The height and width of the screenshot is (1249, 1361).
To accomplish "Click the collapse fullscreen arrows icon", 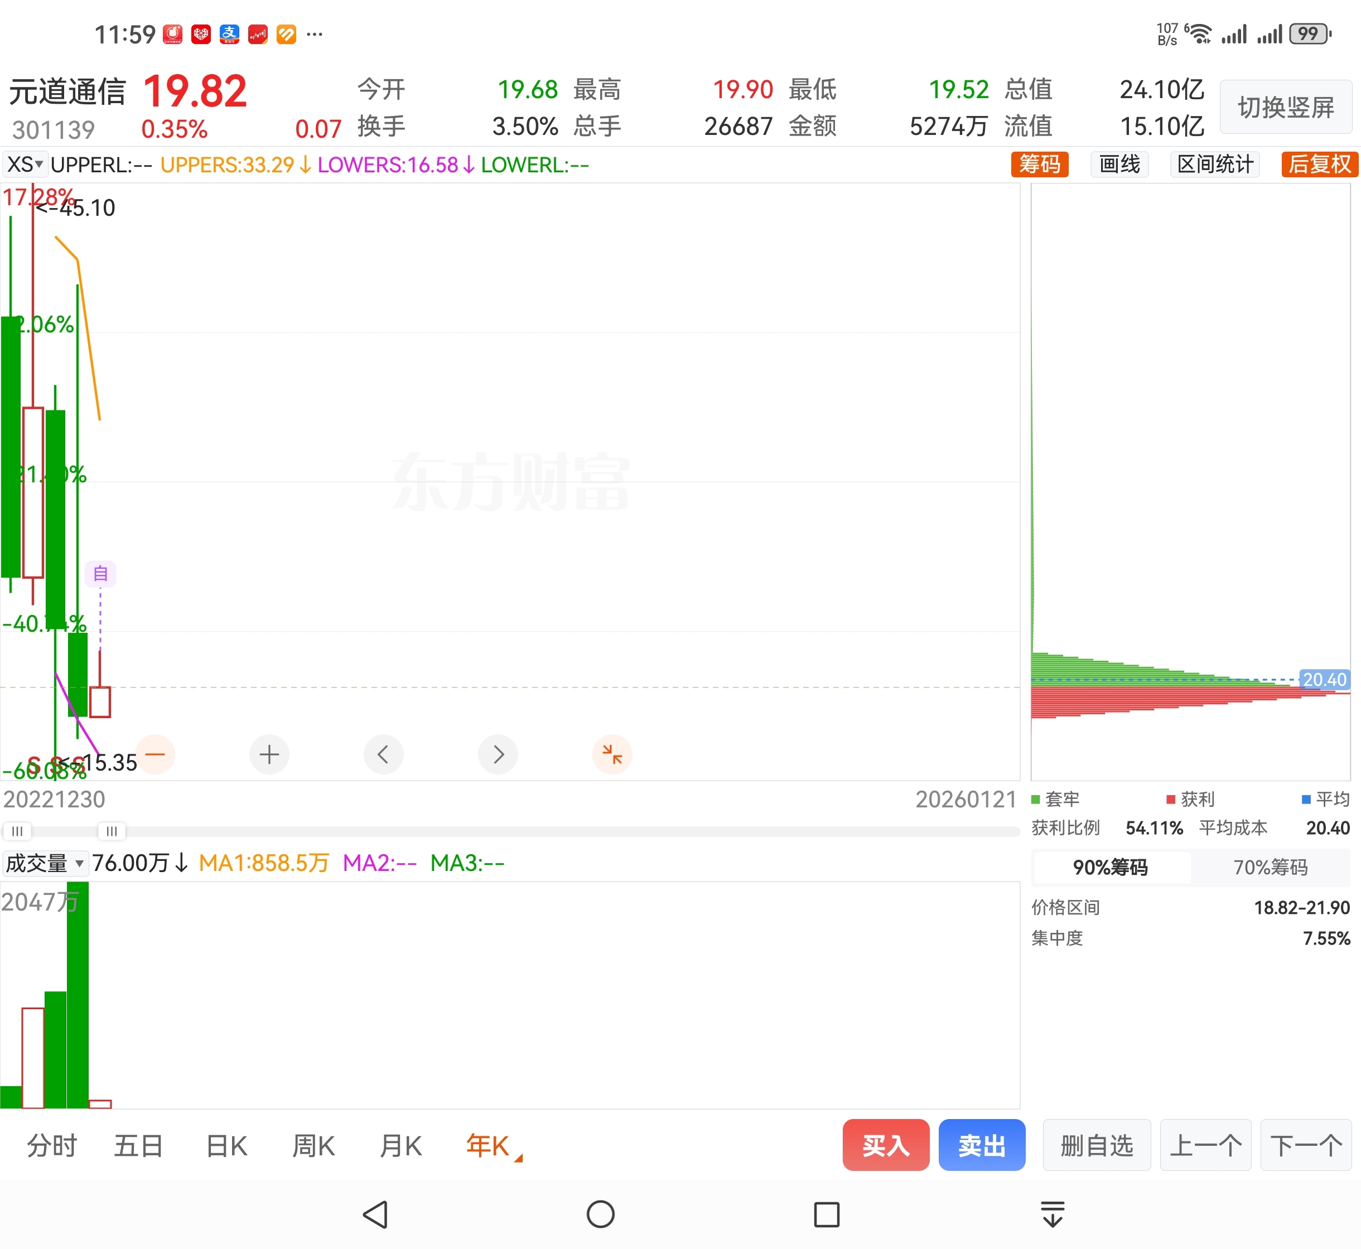I will [x=612, y=754].
